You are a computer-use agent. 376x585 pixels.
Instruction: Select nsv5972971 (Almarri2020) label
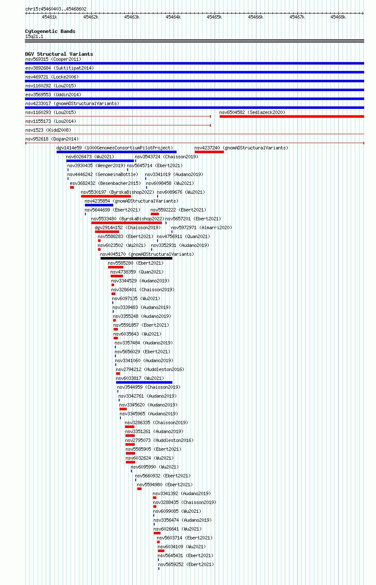(x=202, y=228)
